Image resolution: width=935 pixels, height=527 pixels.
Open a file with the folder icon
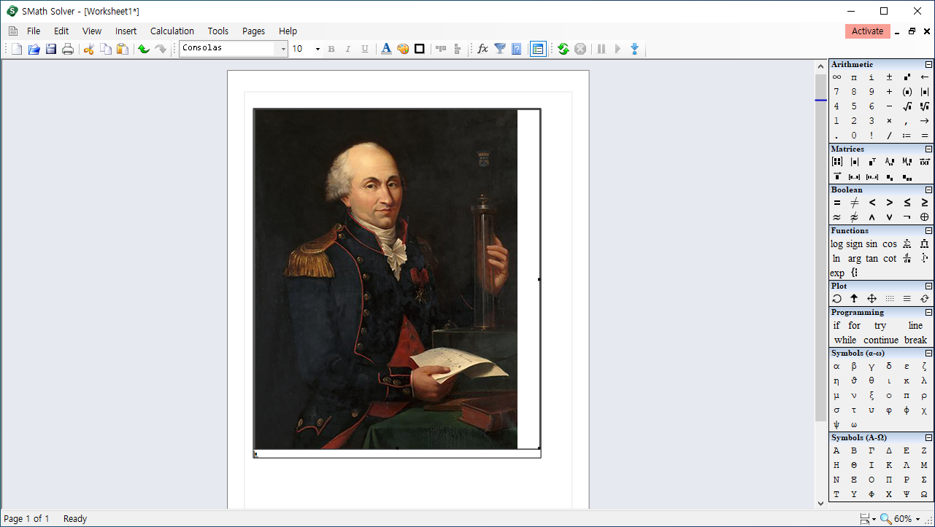(x=34, y=49)
